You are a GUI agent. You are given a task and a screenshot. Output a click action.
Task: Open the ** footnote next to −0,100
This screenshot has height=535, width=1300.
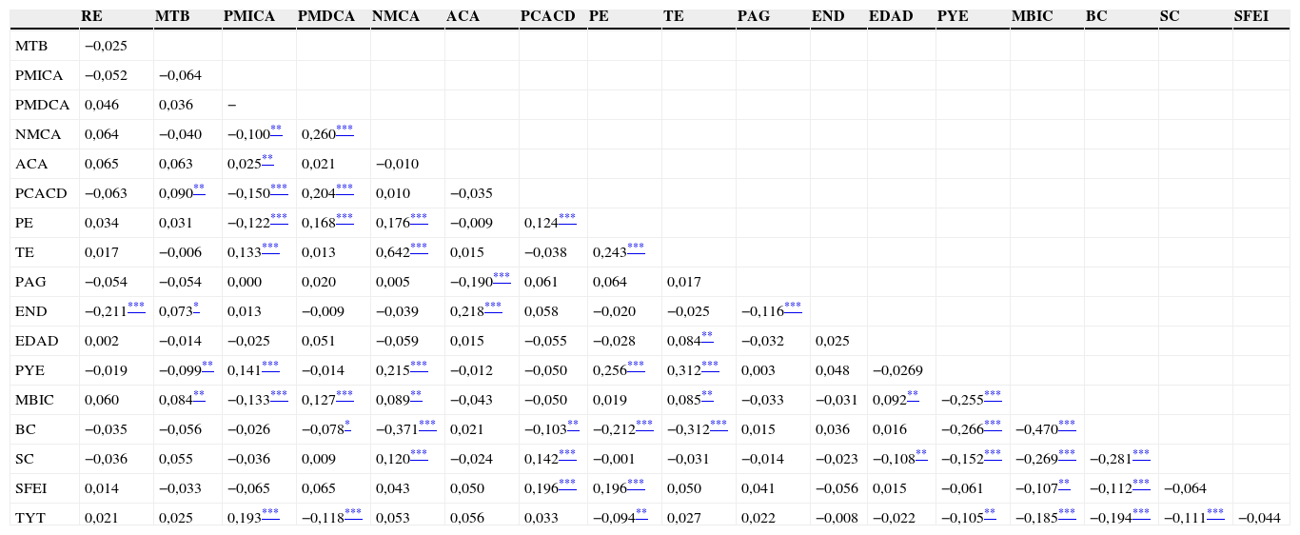[x=276, y=129]
